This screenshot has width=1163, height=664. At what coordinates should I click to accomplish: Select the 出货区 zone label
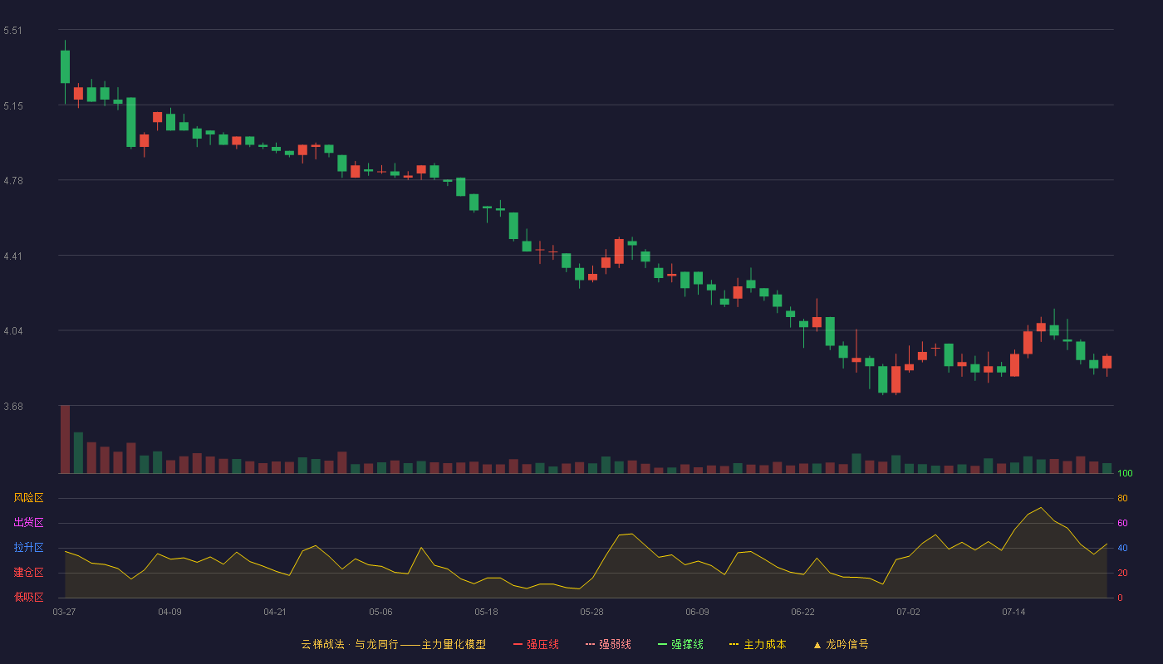pos(28,523)
